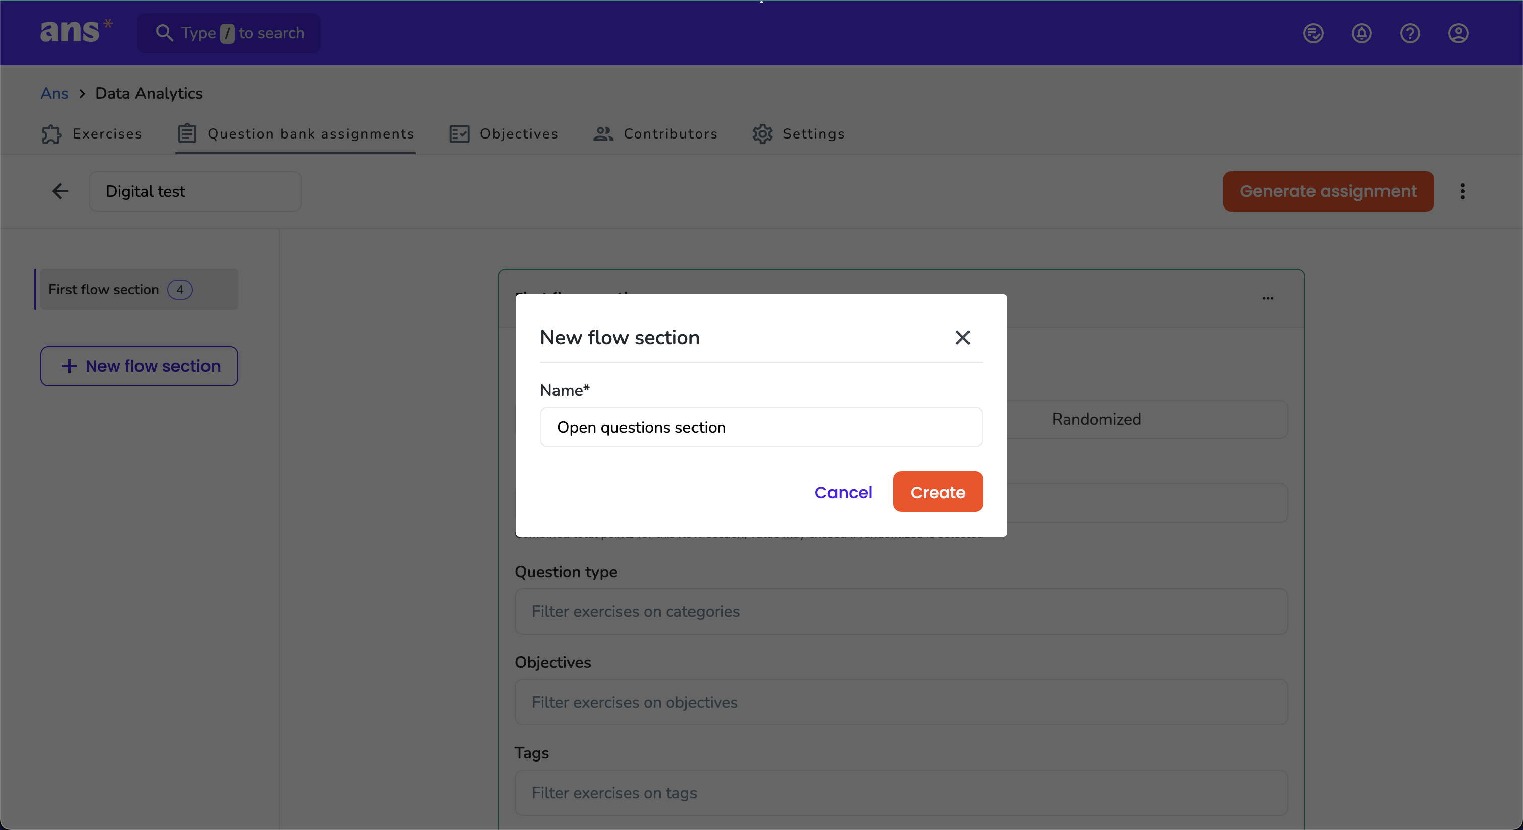Switch to the Exercises tab
The image size is (1523, 830).
click(92, 134)
